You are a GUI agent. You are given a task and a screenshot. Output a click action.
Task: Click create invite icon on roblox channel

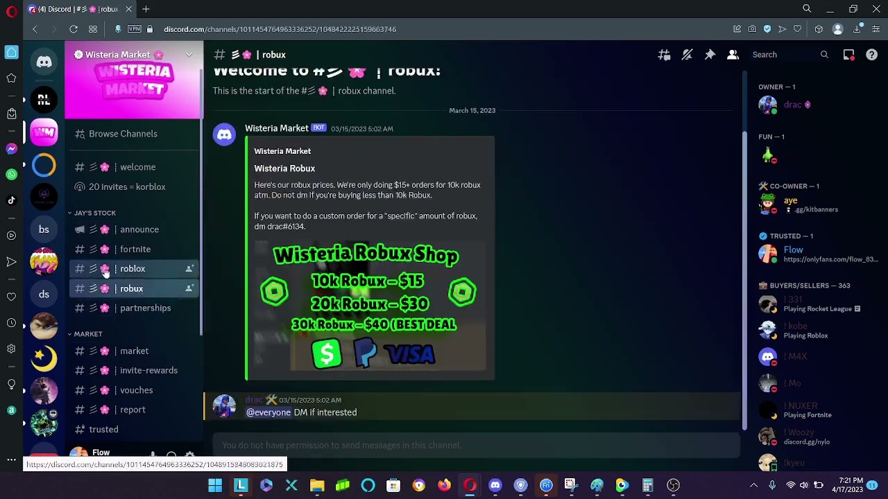click(189, 268)
